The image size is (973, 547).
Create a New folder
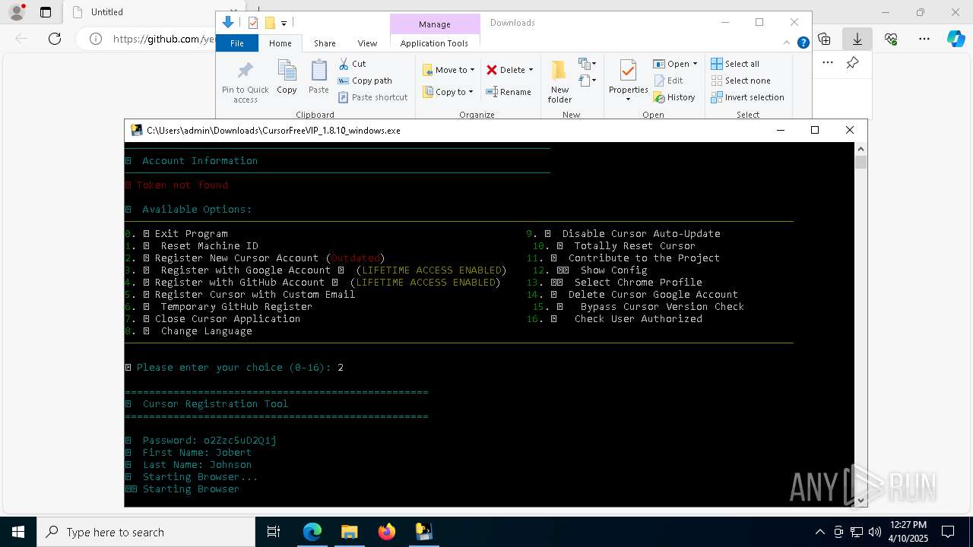(559, 81)
